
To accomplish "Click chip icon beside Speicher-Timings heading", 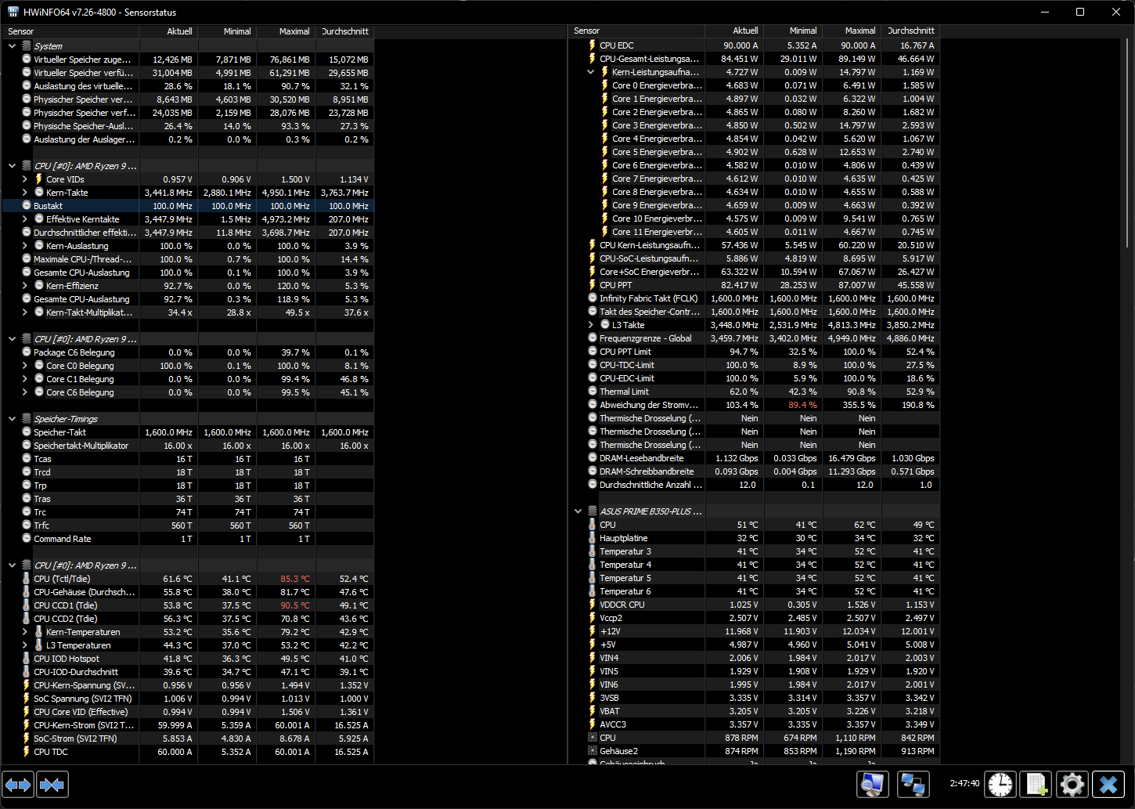I will click(x=27, y=419).
